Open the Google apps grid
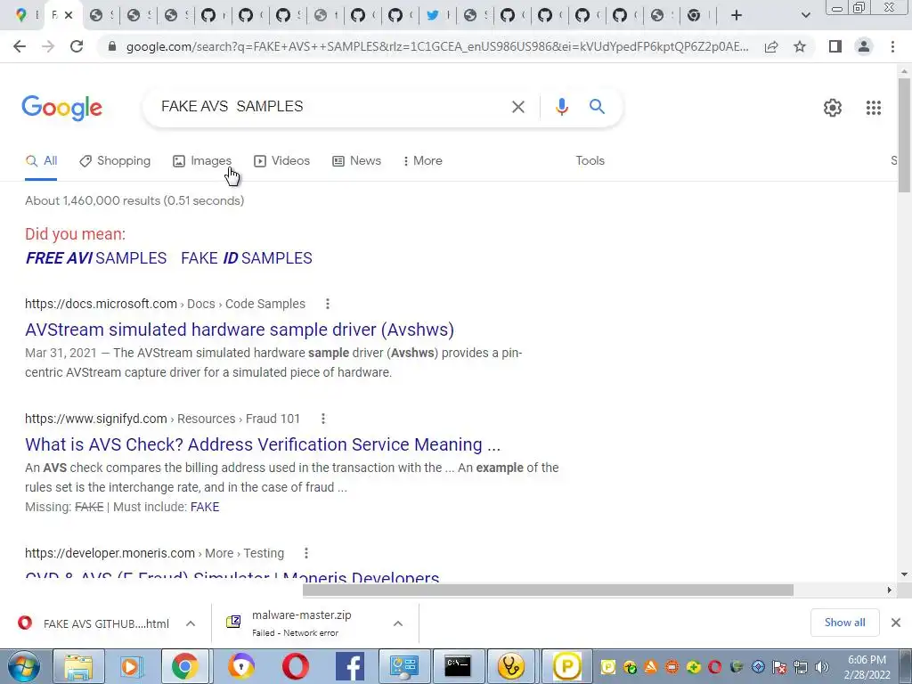The image size is (912, 684). 873,108
